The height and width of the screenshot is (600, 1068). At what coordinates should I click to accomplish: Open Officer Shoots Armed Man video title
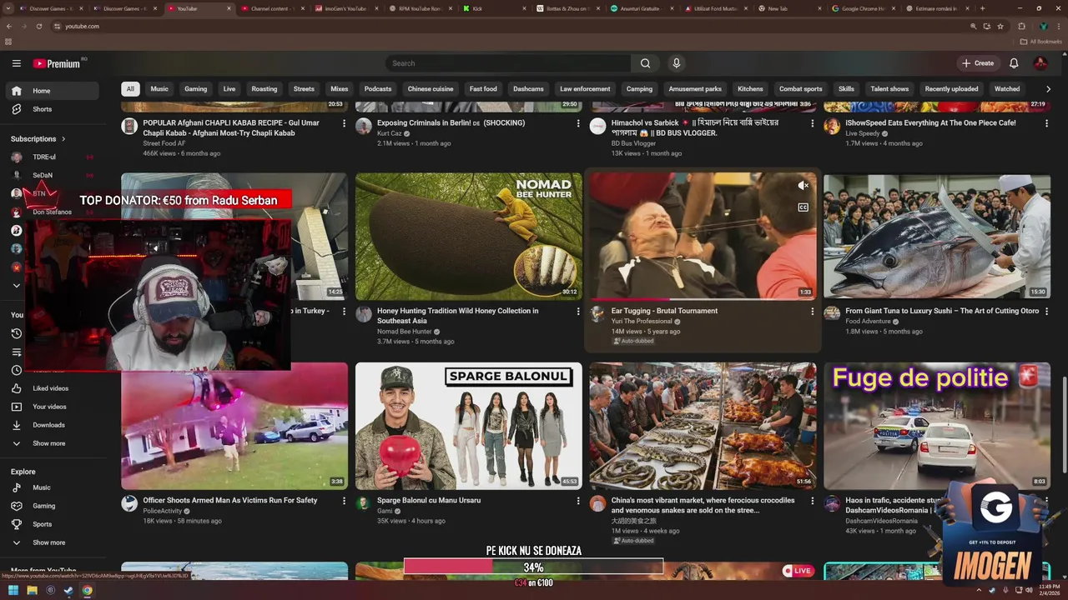pyautogui.click(x=230, y=501)
